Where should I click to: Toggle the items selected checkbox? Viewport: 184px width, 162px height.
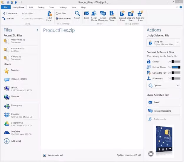[x=44, y=155]
